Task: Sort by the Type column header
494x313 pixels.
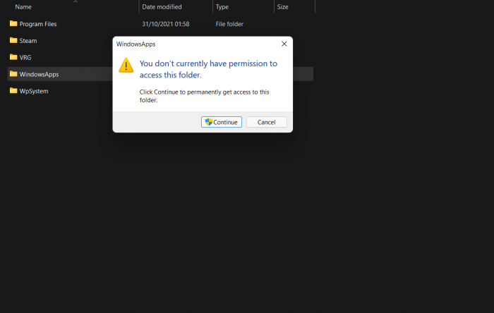Action: click(222, 7)
